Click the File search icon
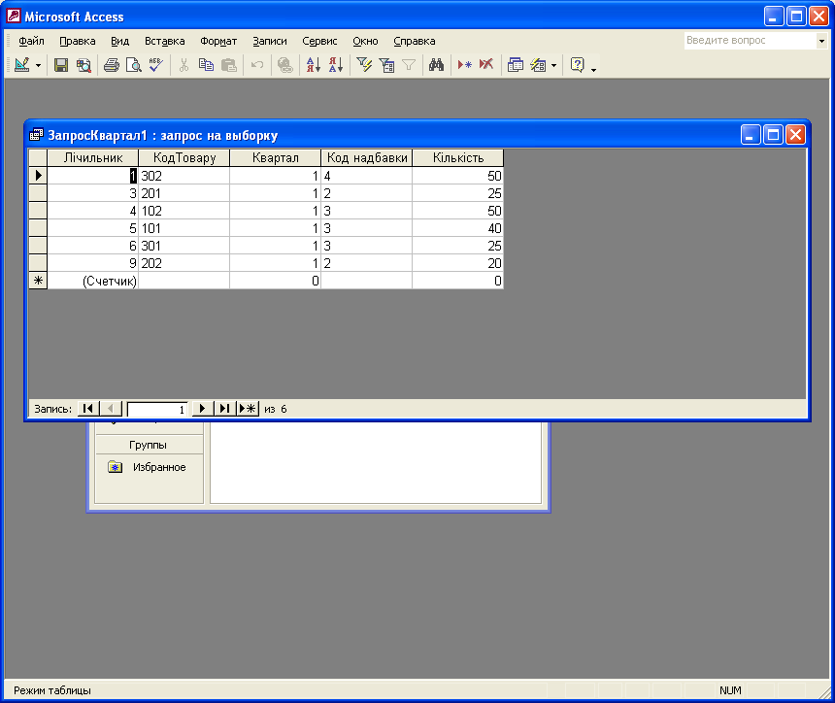This screenshot has width=835, height=703. coord(83,65)
